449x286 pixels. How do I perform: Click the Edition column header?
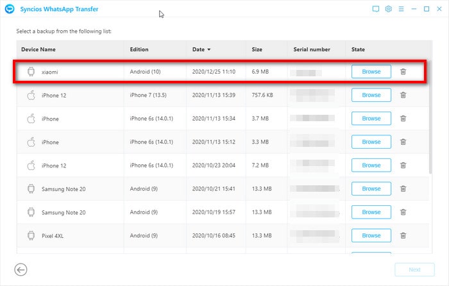[139, 49]
